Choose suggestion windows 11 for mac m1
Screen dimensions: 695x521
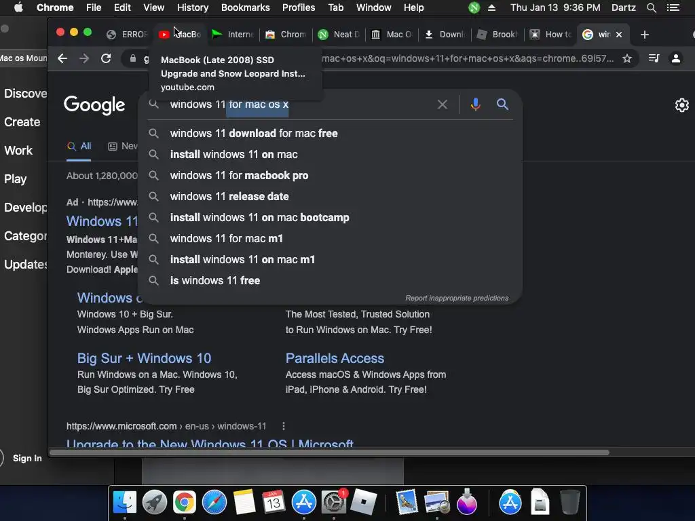tap(331, 238)
